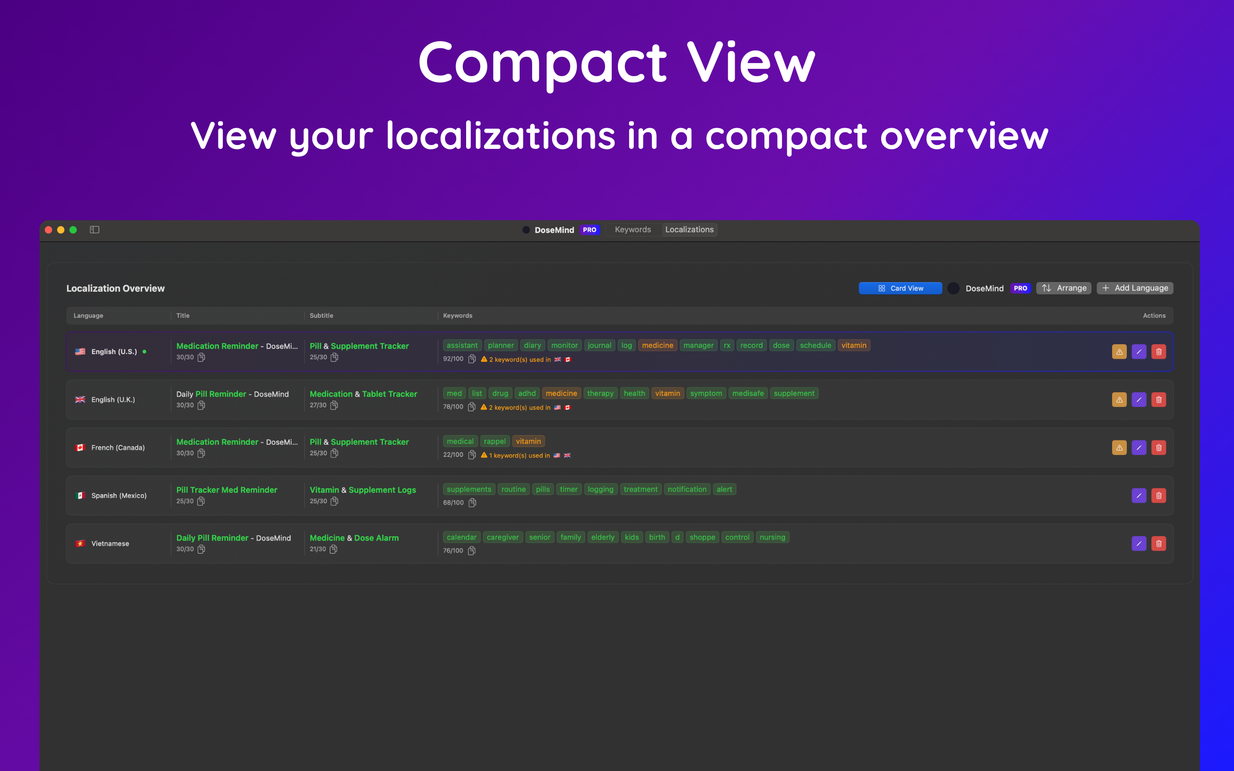1234x771 pixels.
Task: Click the 'caregiver' keyword tag
Action: (502, 537)
